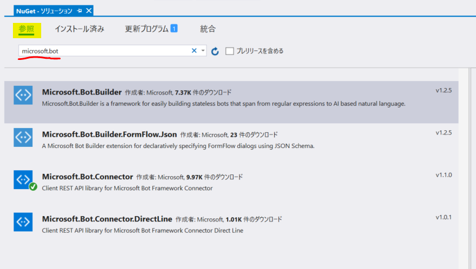Click the 23 件のダウンロード count
Screen dimensions: 476x269
pyautogui.click(x=254, y=135)
